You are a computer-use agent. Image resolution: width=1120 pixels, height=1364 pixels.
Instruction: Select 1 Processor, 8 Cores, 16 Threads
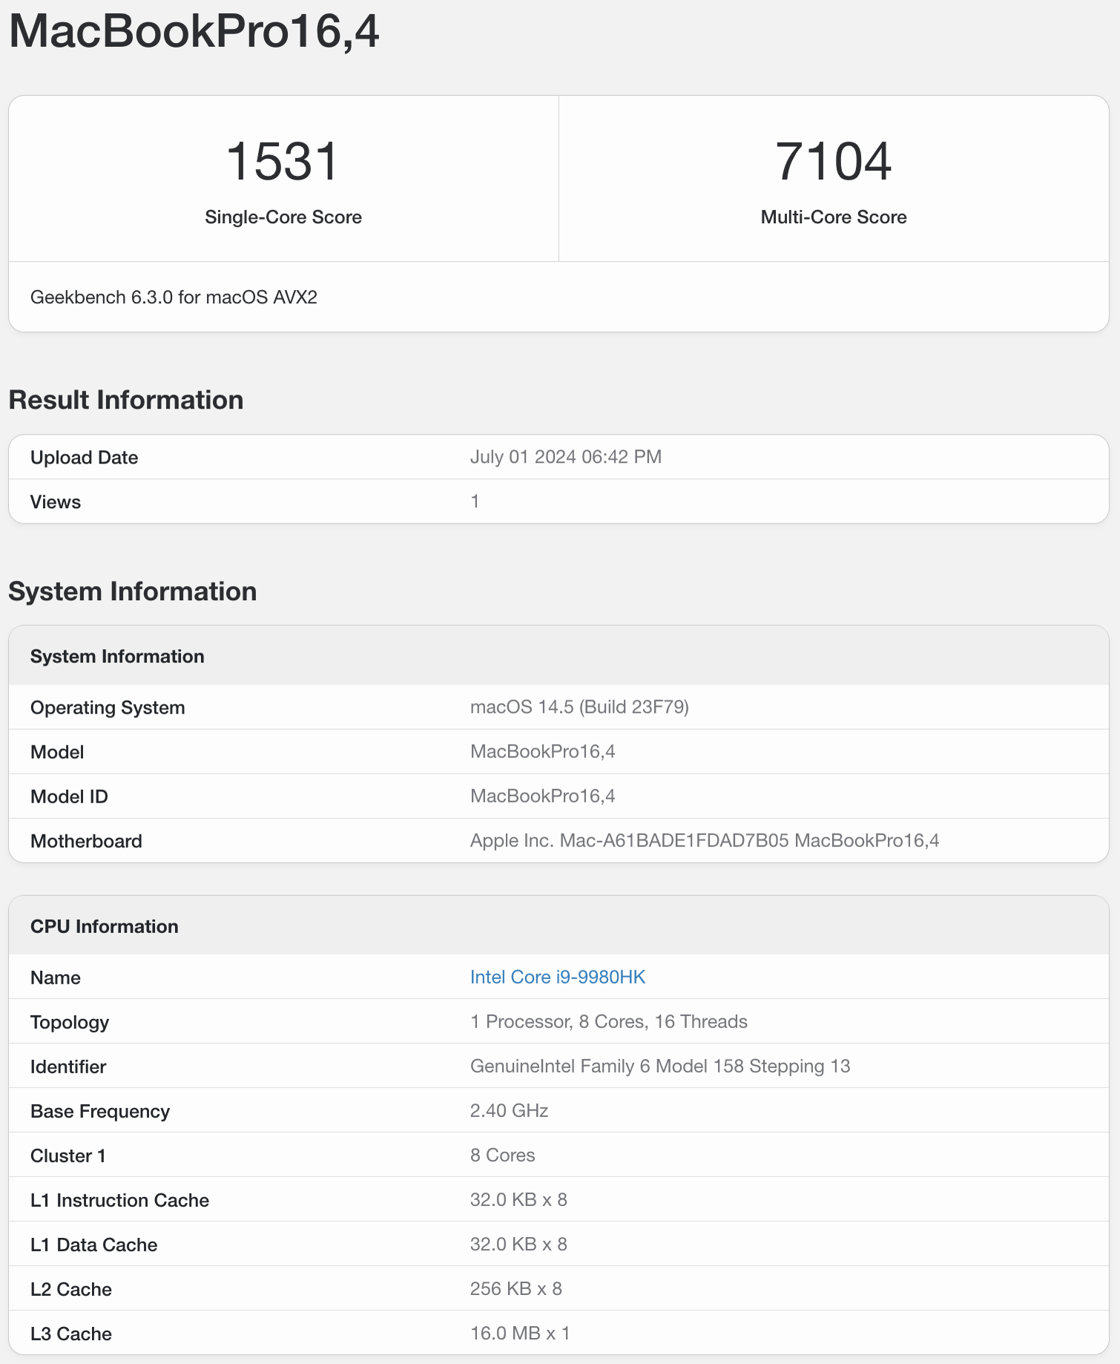coord(609,1021)
